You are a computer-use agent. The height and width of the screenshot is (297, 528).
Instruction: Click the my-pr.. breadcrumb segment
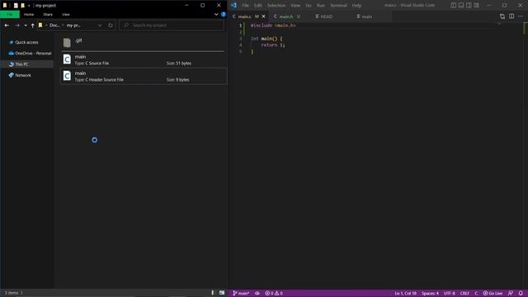tap(73, 26)
